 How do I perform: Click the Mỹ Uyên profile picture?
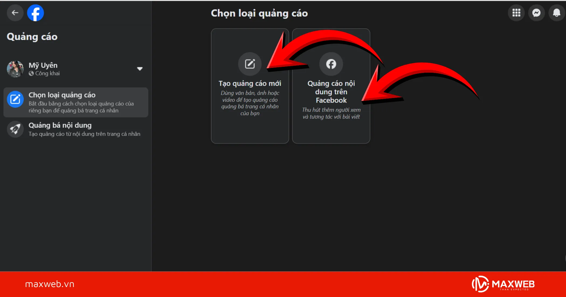pyautogui.click(x=15, y=69)
